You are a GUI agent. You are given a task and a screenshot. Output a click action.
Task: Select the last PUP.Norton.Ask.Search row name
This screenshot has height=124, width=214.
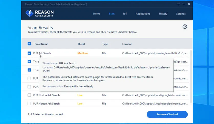pyautogui.click(x=46, y=104)
